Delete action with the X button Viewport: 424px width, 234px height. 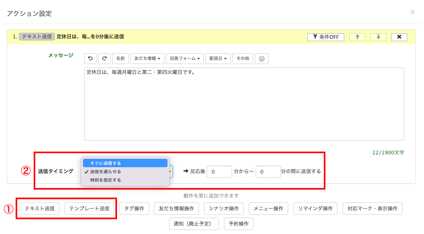[399, 37]
